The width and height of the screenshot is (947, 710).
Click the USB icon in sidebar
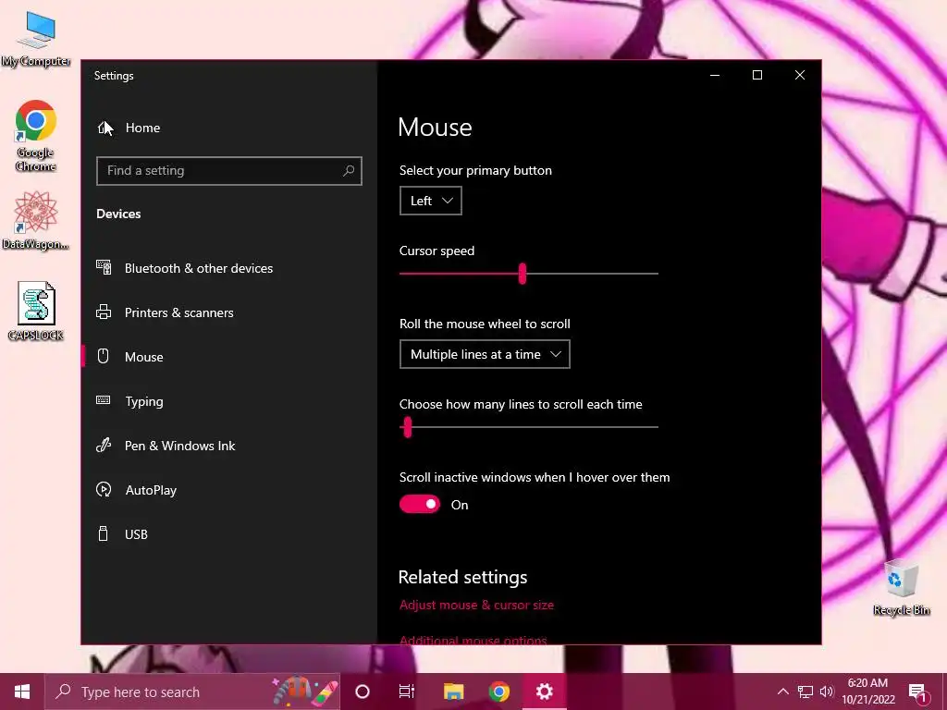point(104,533)
